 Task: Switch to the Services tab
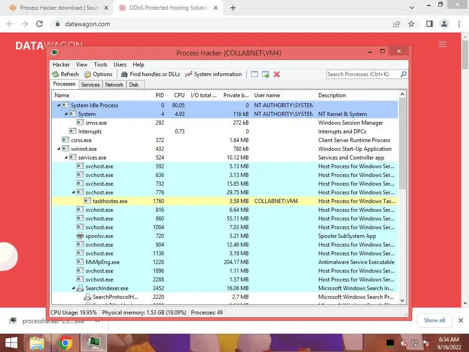tap(90, 85)
